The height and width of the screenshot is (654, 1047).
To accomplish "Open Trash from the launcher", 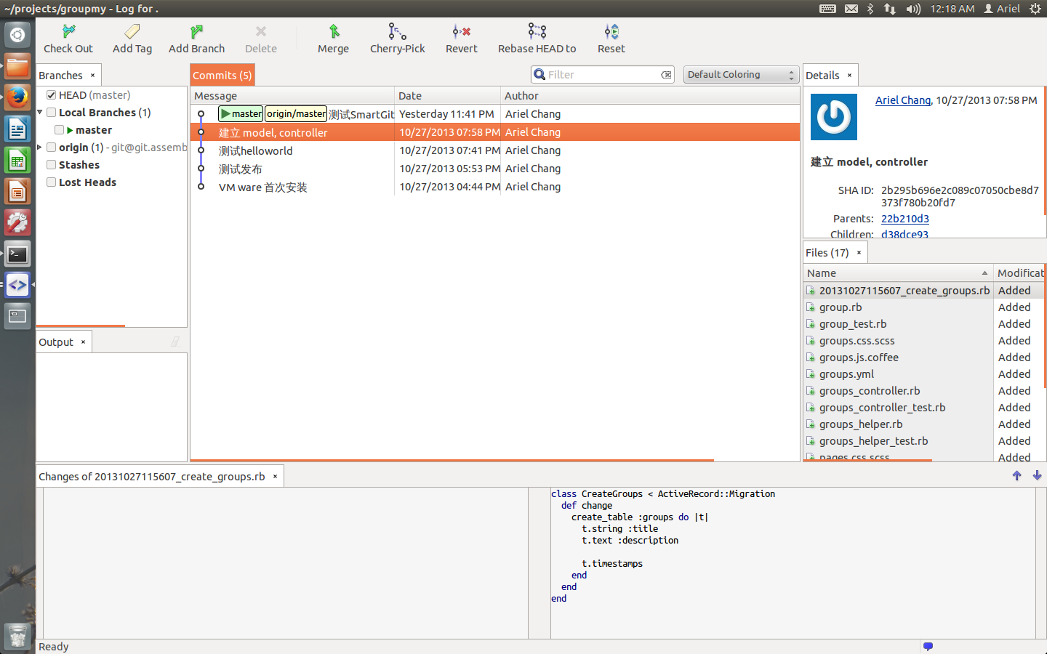I will click(17, 637).
